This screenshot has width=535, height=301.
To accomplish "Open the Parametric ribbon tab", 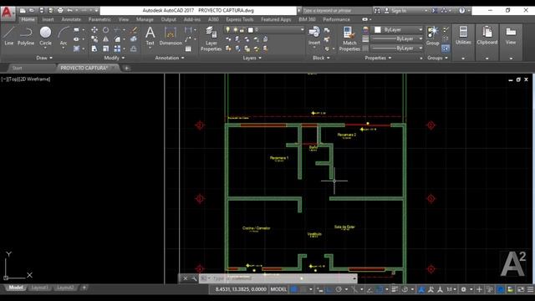I will pos(99,19).
